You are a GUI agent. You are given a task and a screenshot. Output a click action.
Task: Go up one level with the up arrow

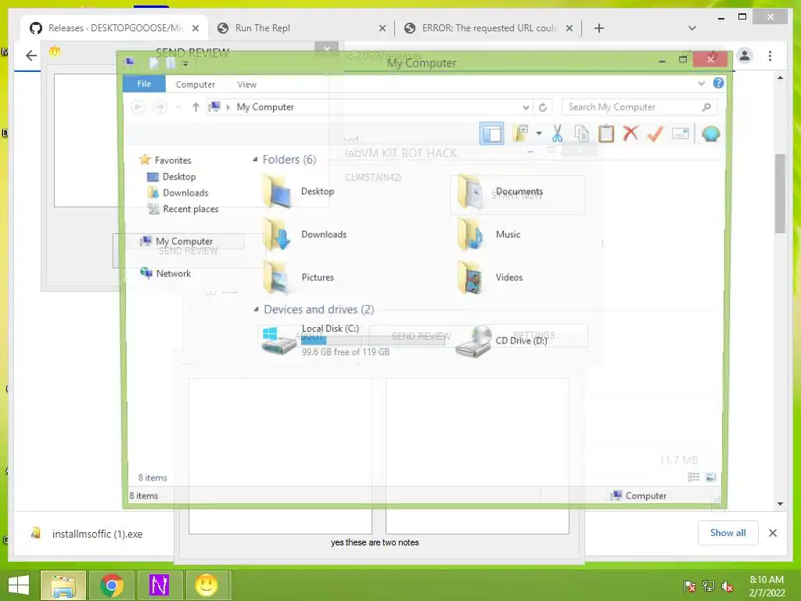[x=195, y=106]
